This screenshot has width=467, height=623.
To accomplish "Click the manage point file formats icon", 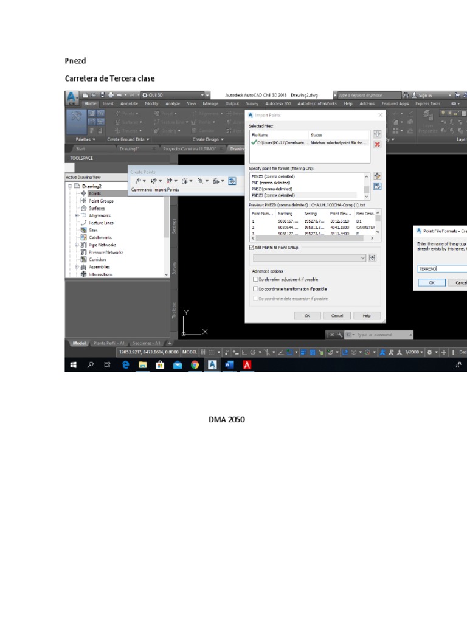I will (377, 176).
